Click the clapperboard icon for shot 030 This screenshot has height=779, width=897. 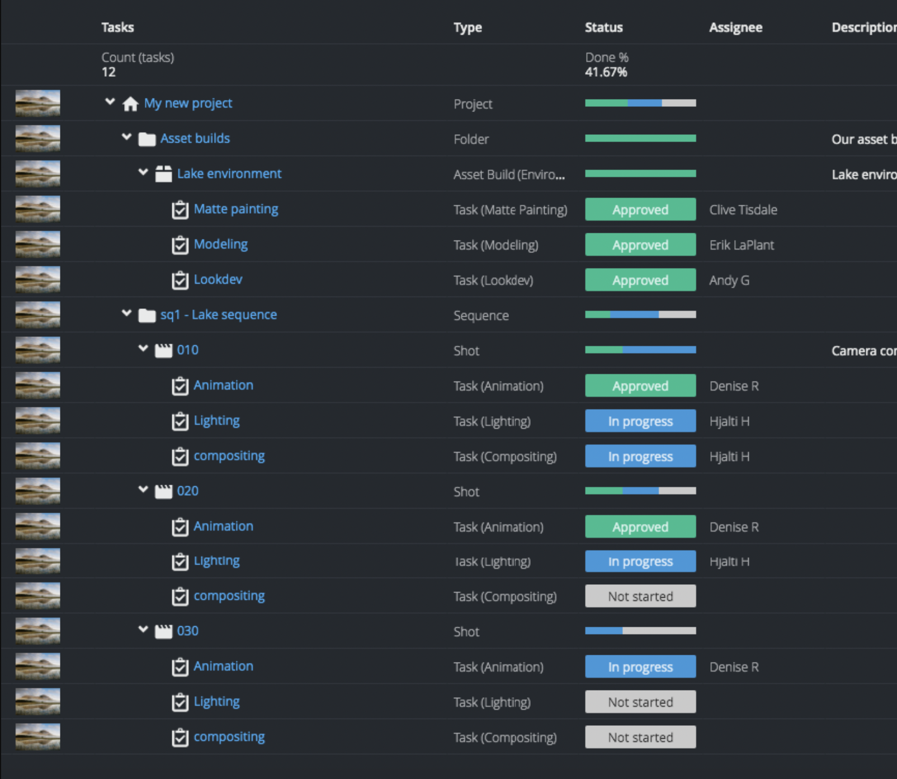[x=163, y=631]
